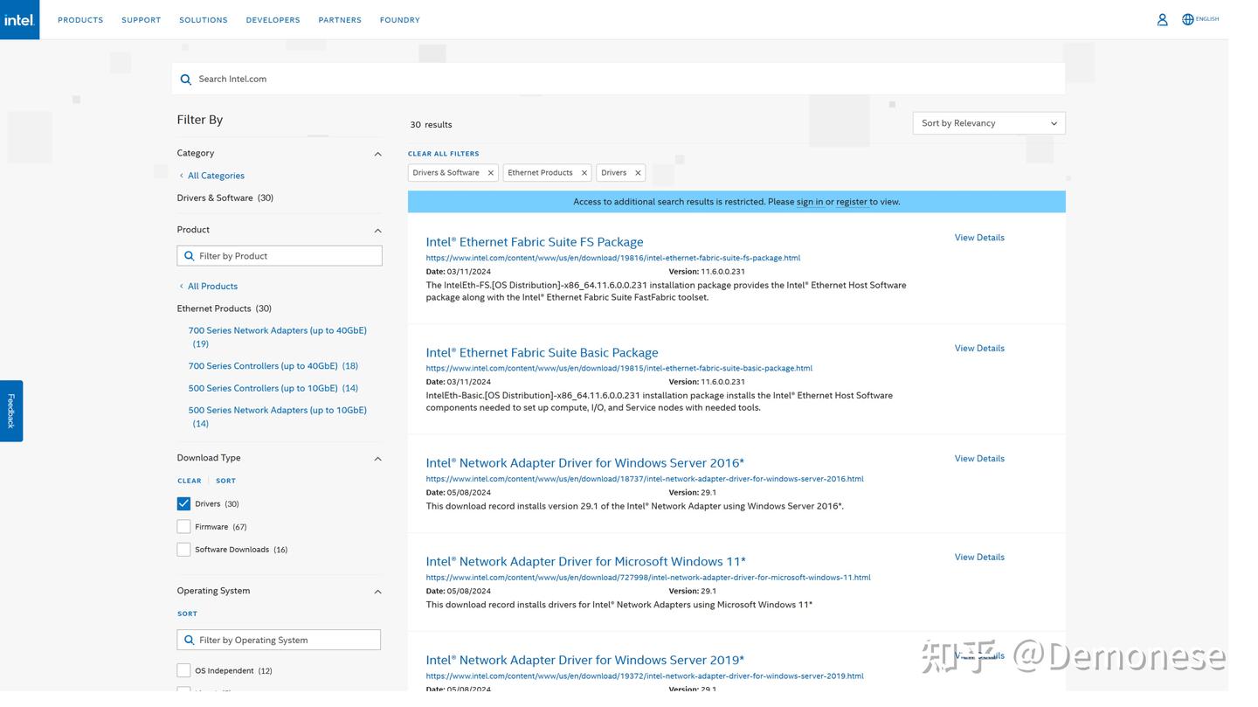This screenshot has height=707, width=1258.
Task: Open the language globe selector
Action: point(1187,19)
